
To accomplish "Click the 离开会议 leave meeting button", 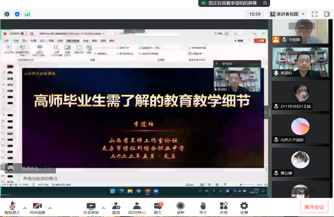I will pyautogui.click(x=314, y=207).
